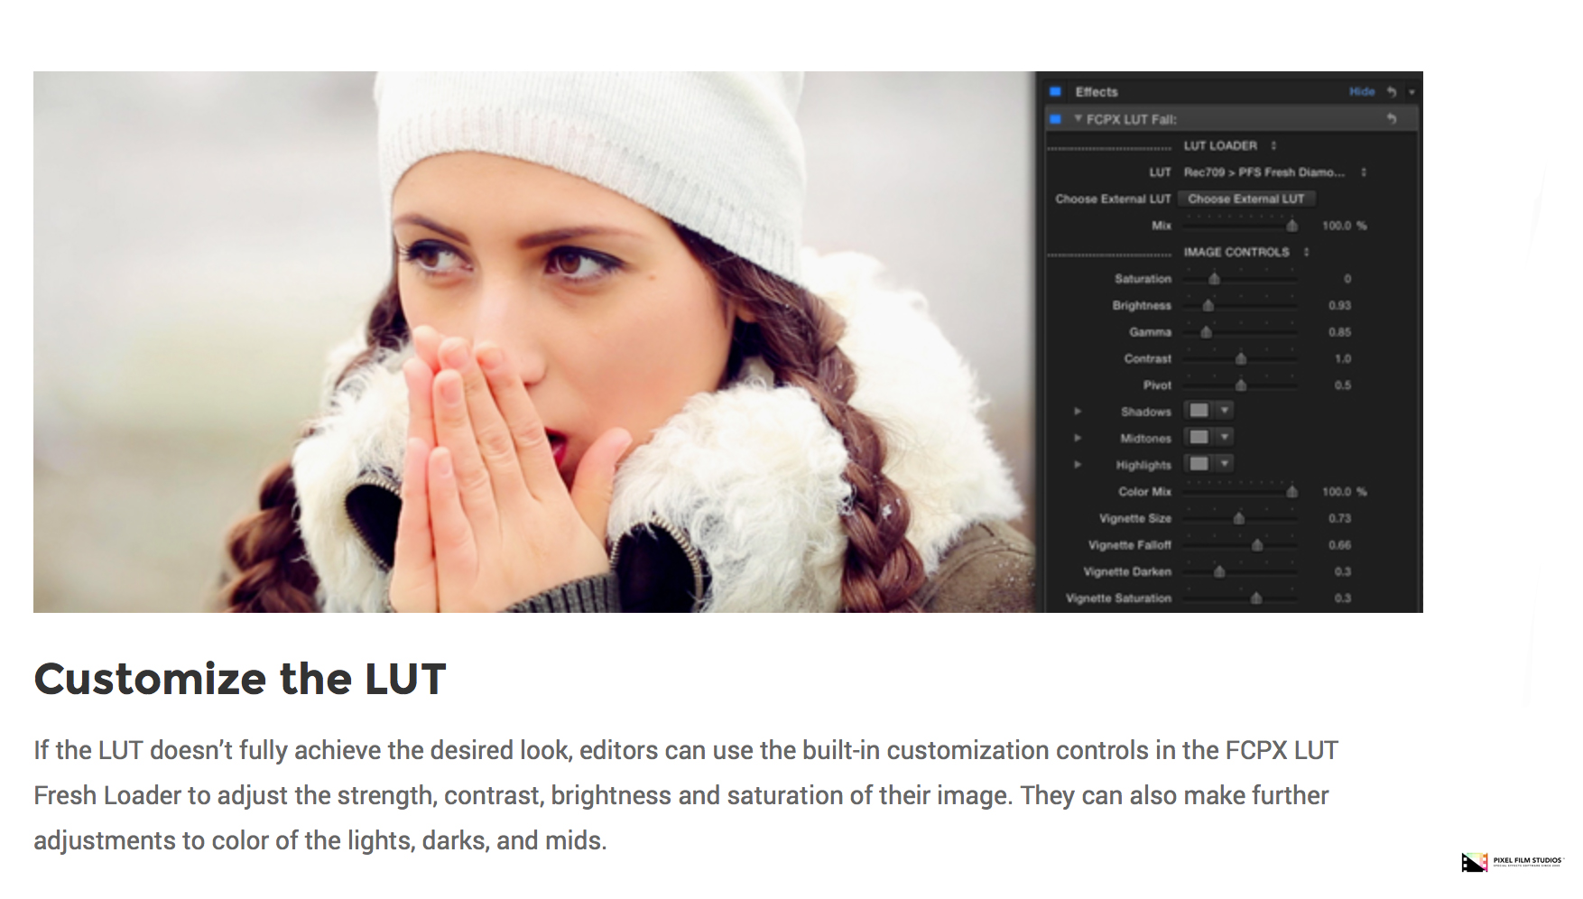Click the Gamma value 0.85

1339,332
